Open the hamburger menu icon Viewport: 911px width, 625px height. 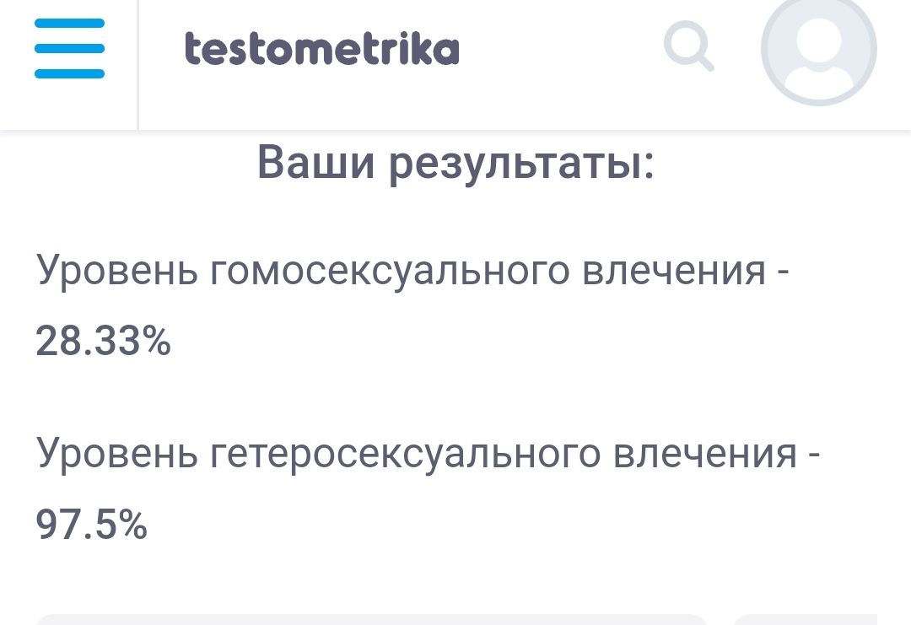coord(69,48)
